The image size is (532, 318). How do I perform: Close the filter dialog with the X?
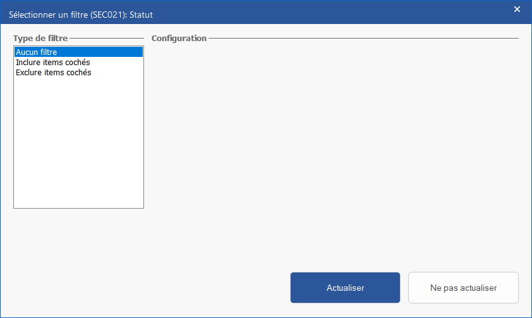[517, 9]
